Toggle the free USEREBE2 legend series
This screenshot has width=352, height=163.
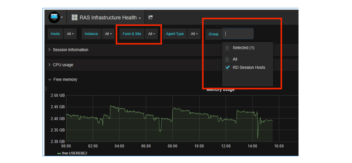pos(74,154)
